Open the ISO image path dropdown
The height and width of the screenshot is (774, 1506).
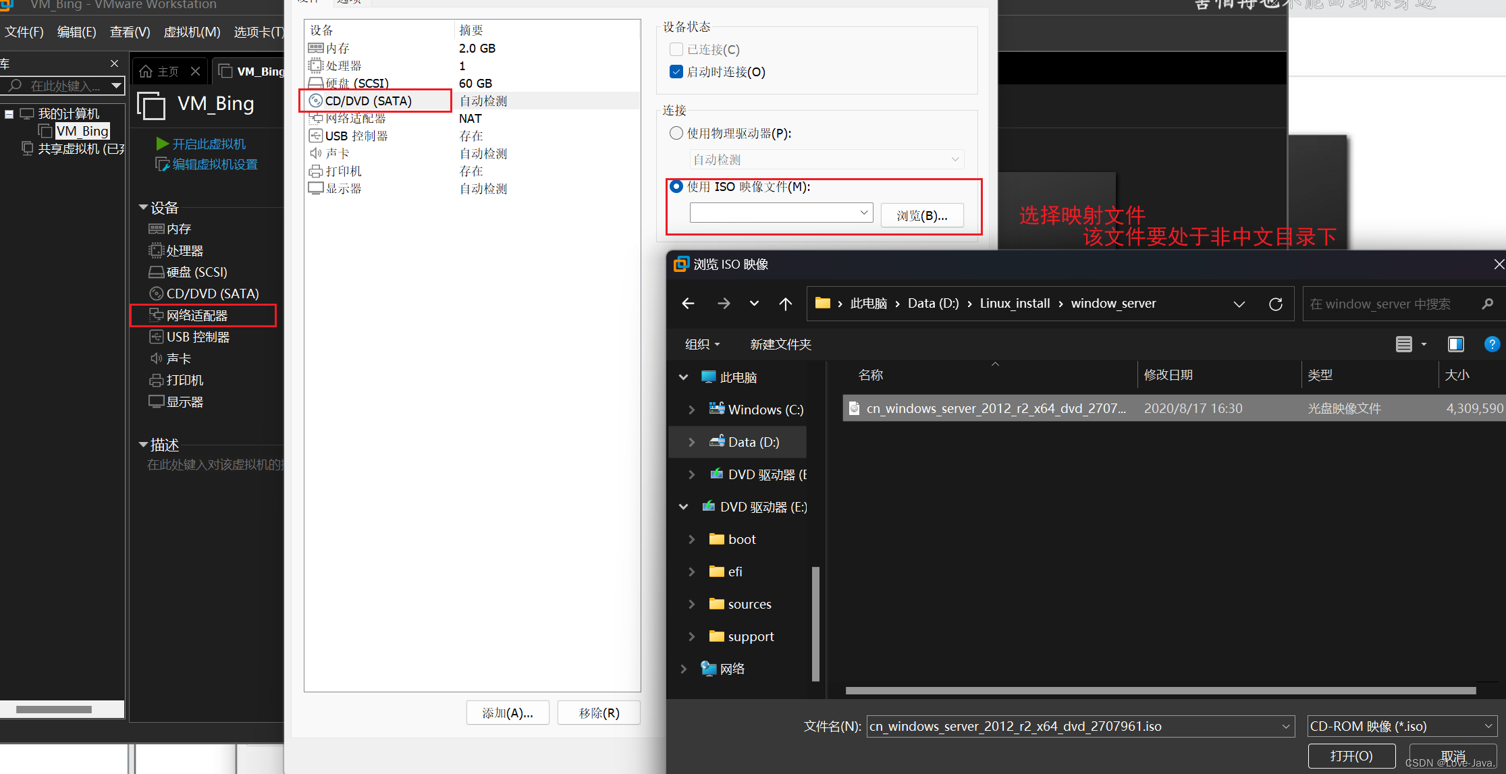863,213
